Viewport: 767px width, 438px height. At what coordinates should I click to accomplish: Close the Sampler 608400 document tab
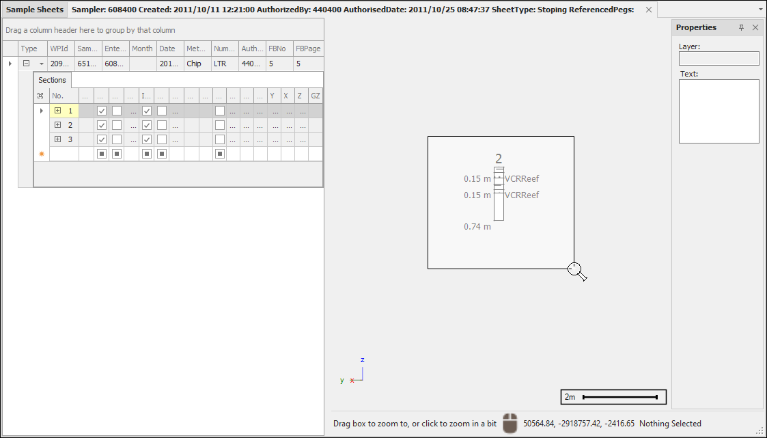pos(649,10)
